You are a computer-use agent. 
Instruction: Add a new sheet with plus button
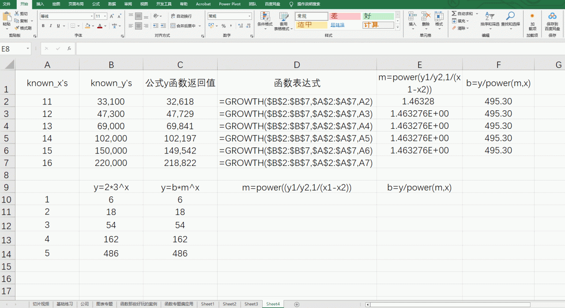click(297, 304)
